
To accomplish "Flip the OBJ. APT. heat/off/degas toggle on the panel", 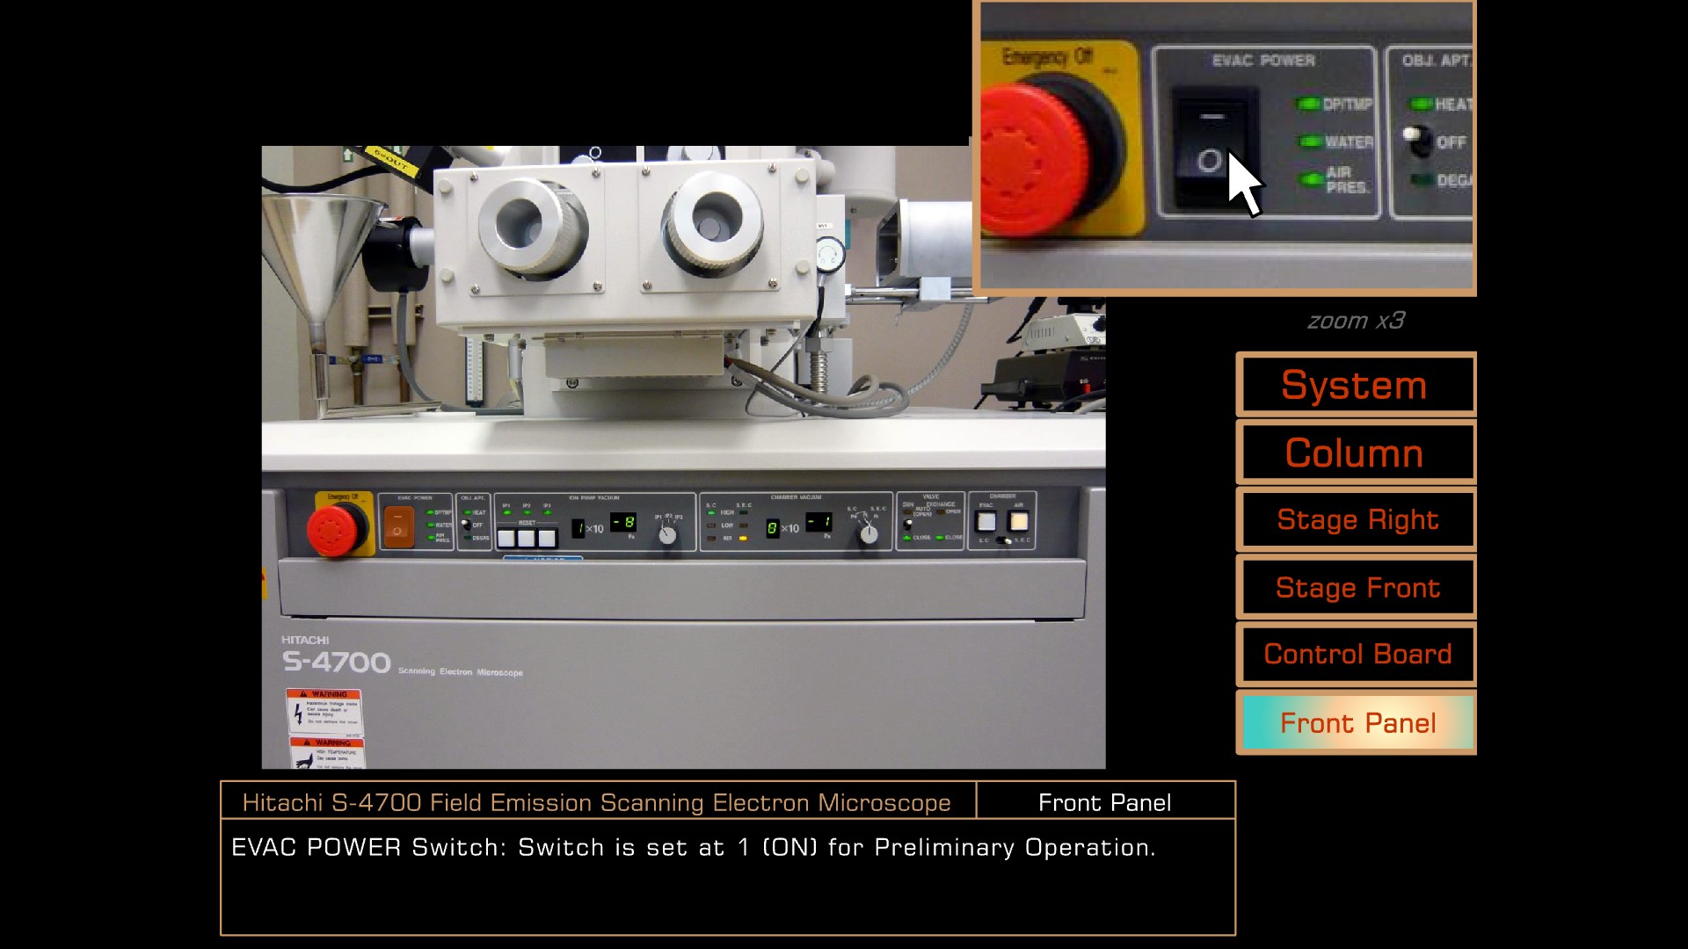I will coord(466,524).
